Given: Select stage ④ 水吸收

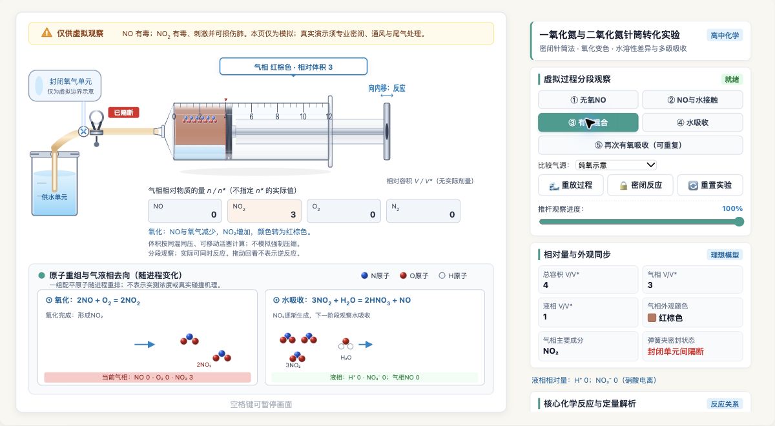Looking at the screenshot, I should pos(692,123).
